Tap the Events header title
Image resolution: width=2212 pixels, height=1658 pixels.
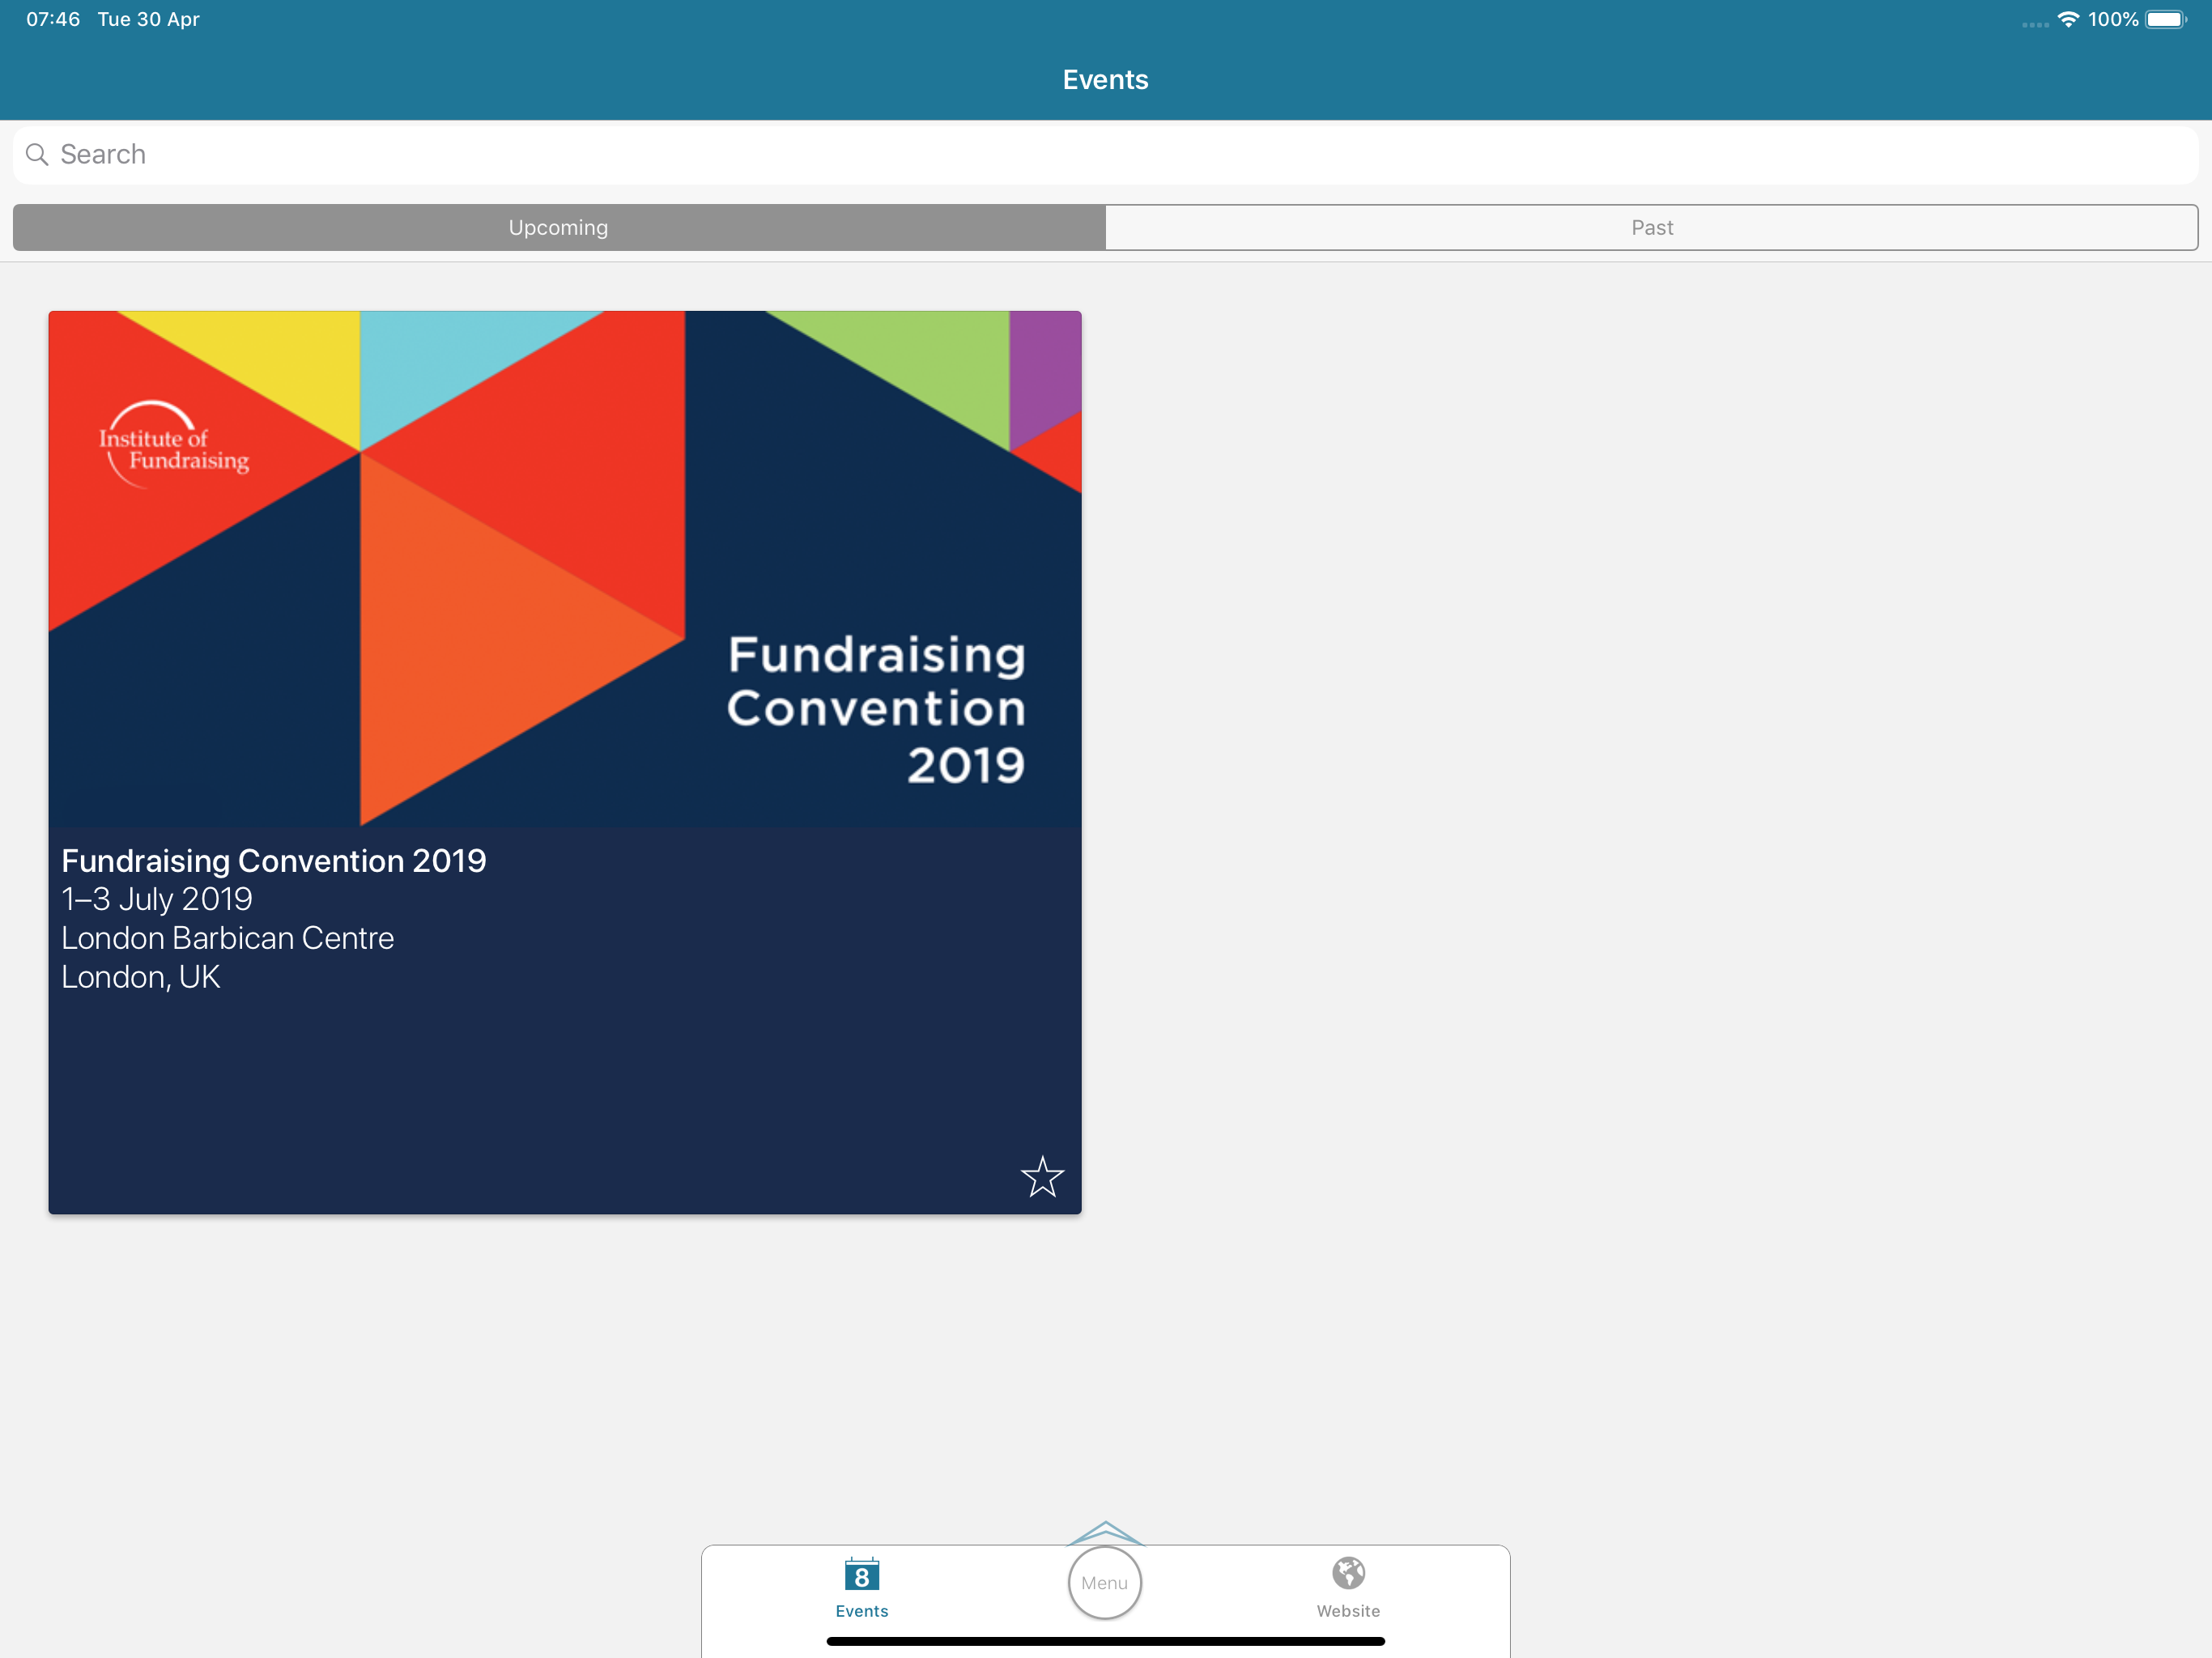1106,80
